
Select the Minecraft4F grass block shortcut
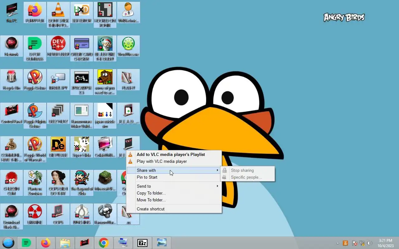[105, 181]
